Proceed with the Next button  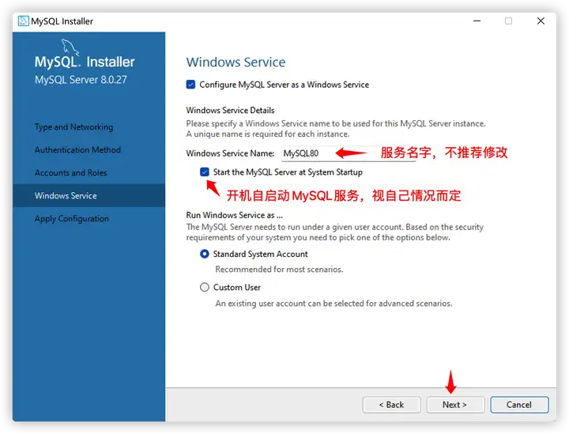coord(455,405)
